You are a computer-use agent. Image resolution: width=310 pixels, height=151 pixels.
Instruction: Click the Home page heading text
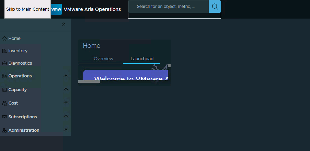click(92, 46)
